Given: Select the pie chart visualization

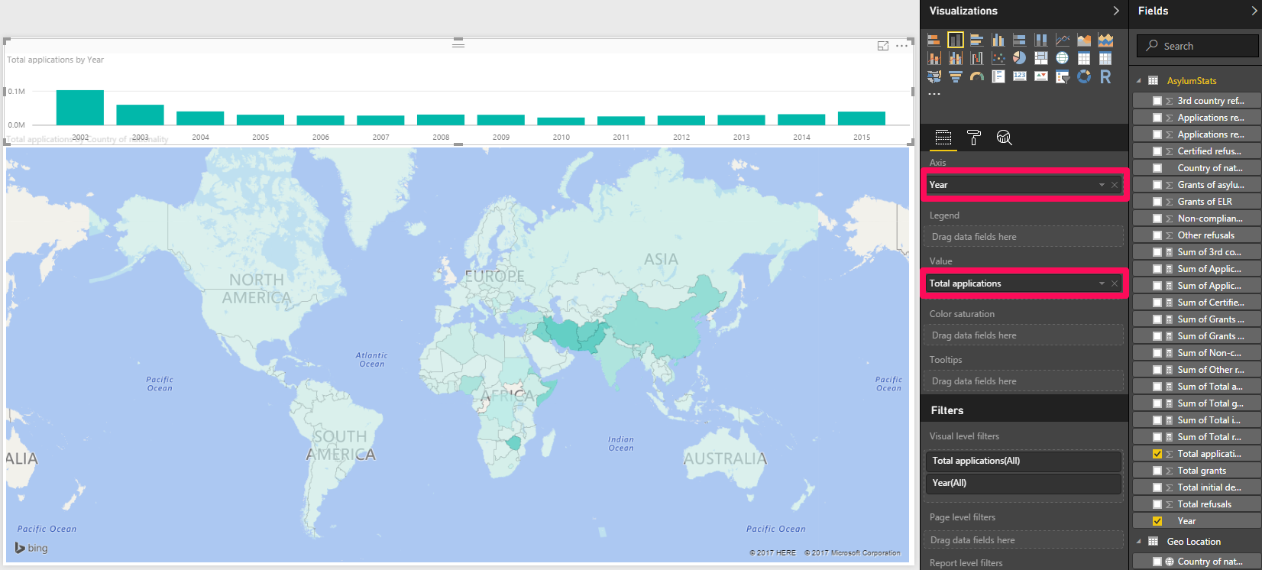Looking at the screenshot, I should tap(1019, 58).
